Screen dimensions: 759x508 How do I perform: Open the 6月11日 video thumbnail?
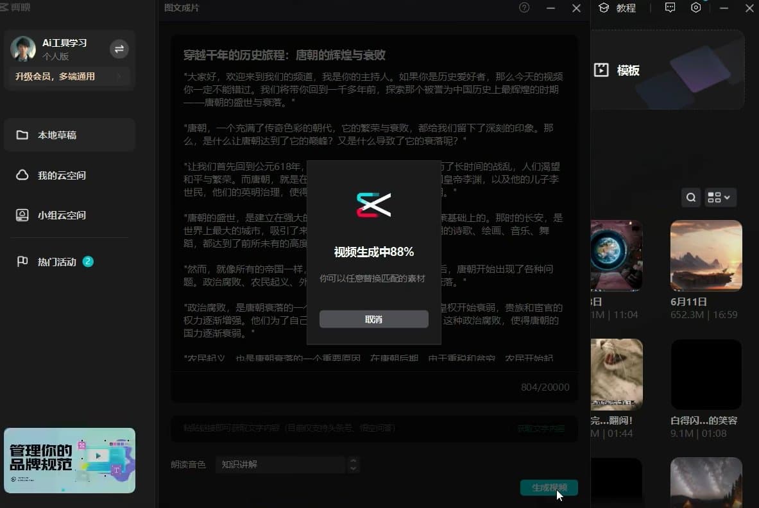(706, 255)
